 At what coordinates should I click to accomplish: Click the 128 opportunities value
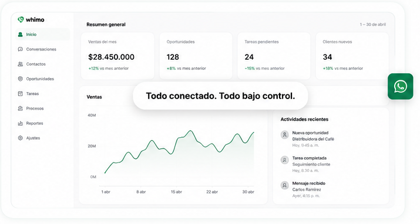[173, 57]
